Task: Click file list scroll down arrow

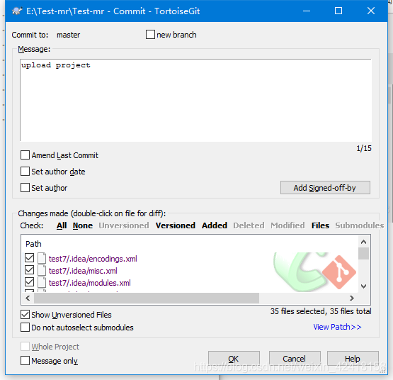Action: (363, 286)
